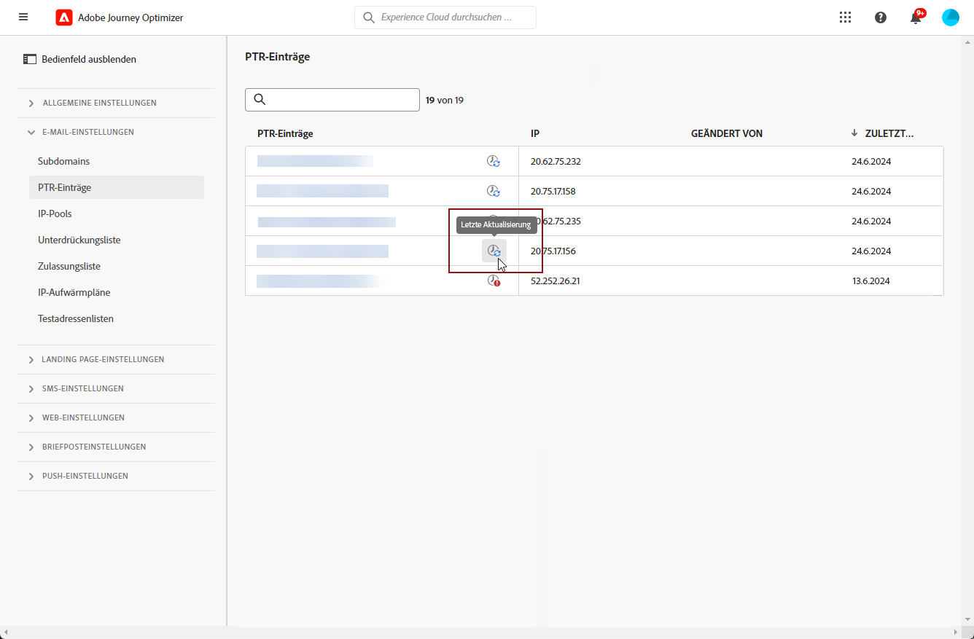Open Subdomains in the sidebar
This screenshot has width=974, height=639.
(x=64, y=161)
